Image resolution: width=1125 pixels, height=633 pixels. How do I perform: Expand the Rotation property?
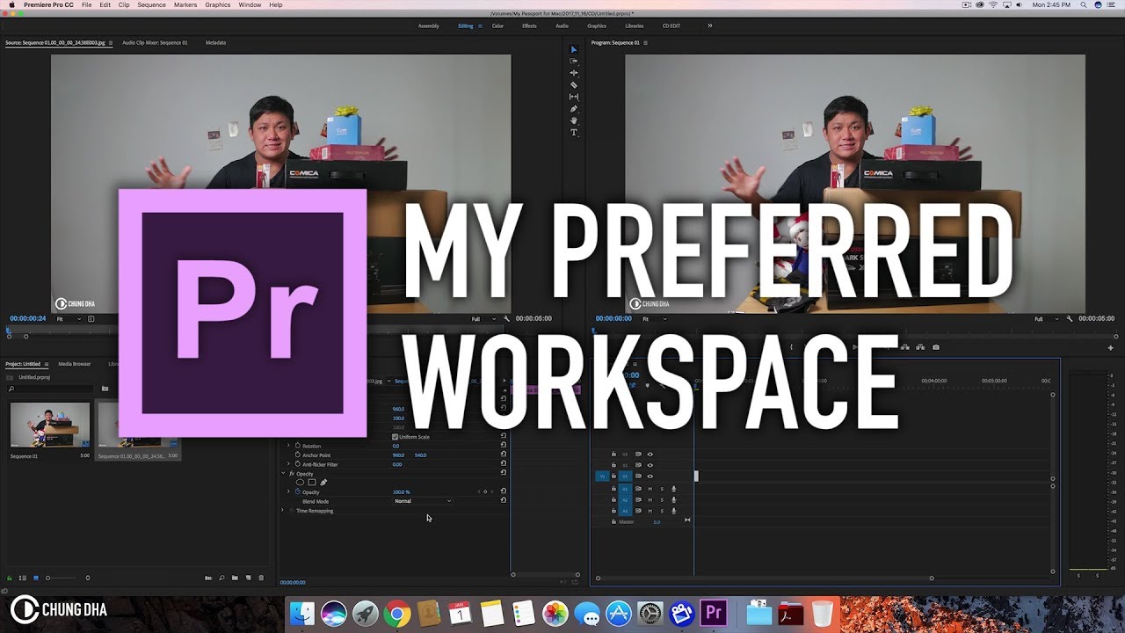pyautogui.click(x=288, y=446)
